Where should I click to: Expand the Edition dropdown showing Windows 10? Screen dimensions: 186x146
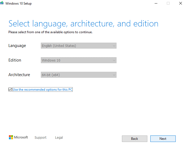coord(78,60)
